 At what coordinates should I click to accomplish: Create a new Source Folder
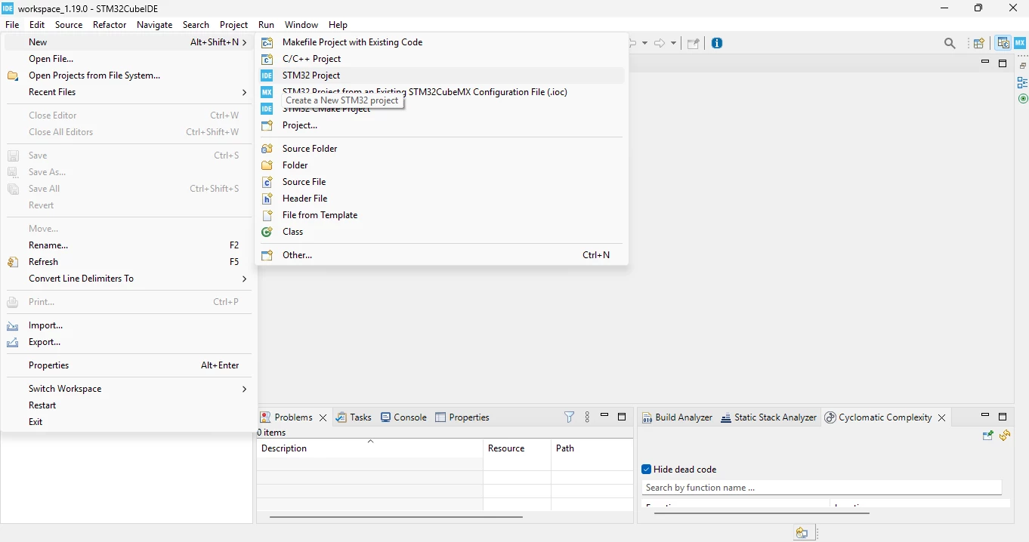441,149
